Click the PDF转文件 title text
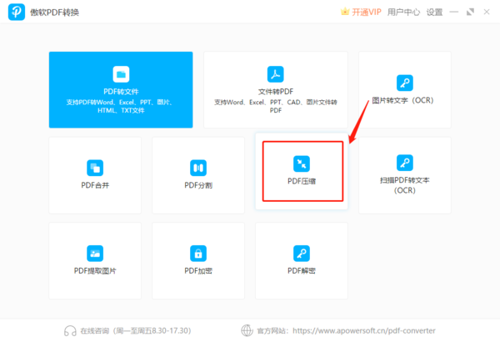Screen dimensions: 500x342 (x=121, y=92)
